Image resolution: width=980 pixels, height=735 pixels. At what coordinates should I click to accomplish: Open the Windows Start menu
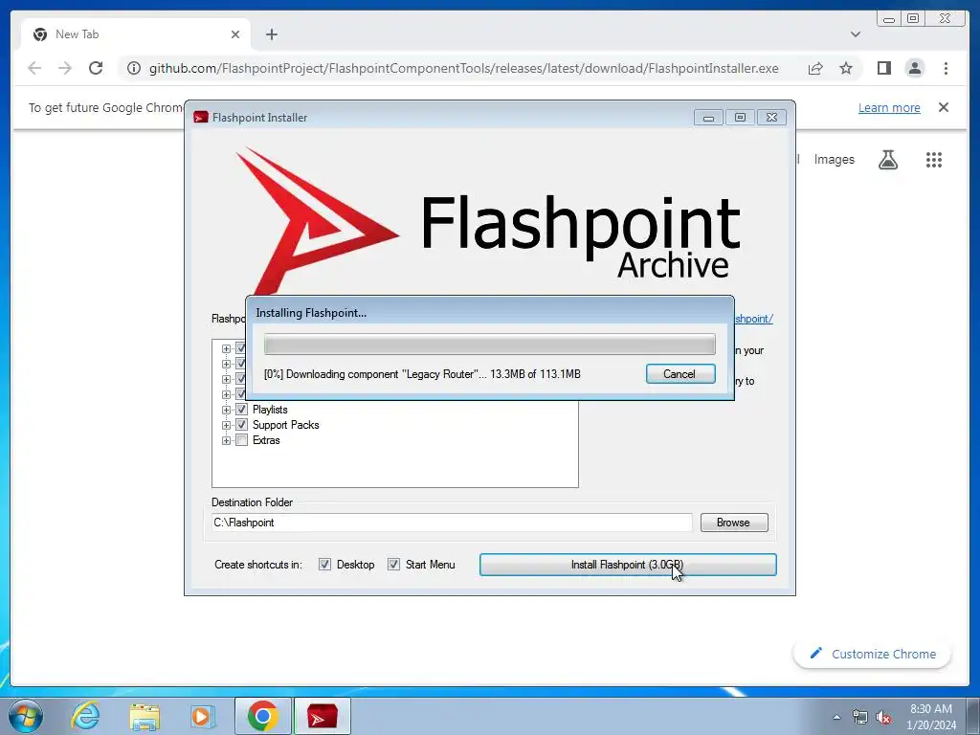point(25,716)
